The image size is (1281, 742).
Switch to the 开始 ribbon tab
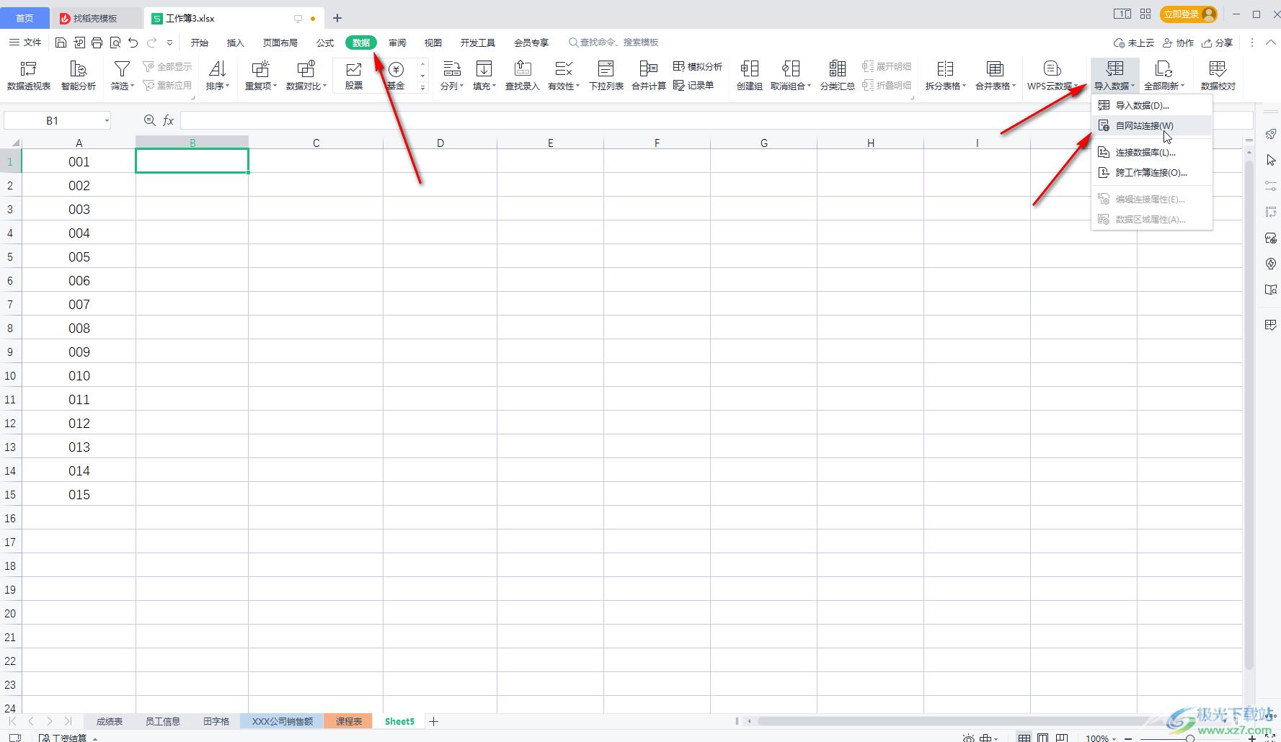200,43
